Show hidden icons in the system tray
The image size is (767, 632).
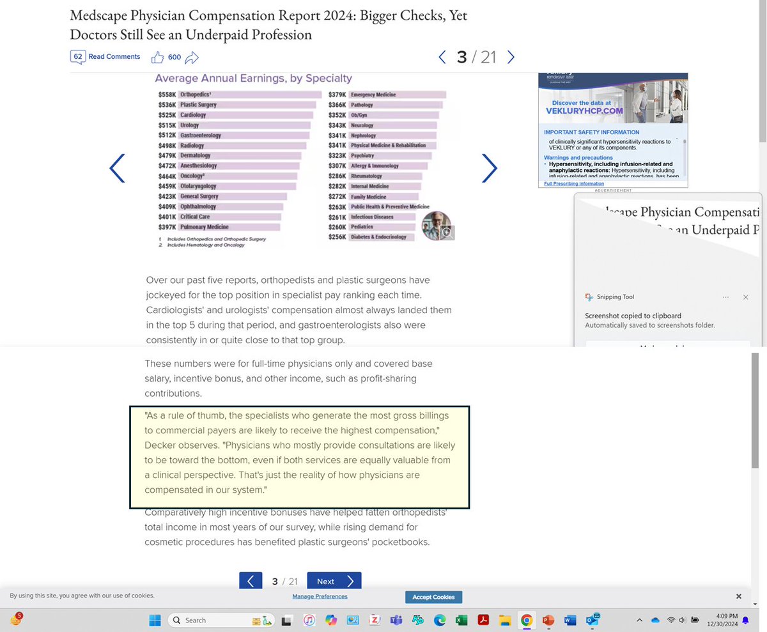[639, 619]
